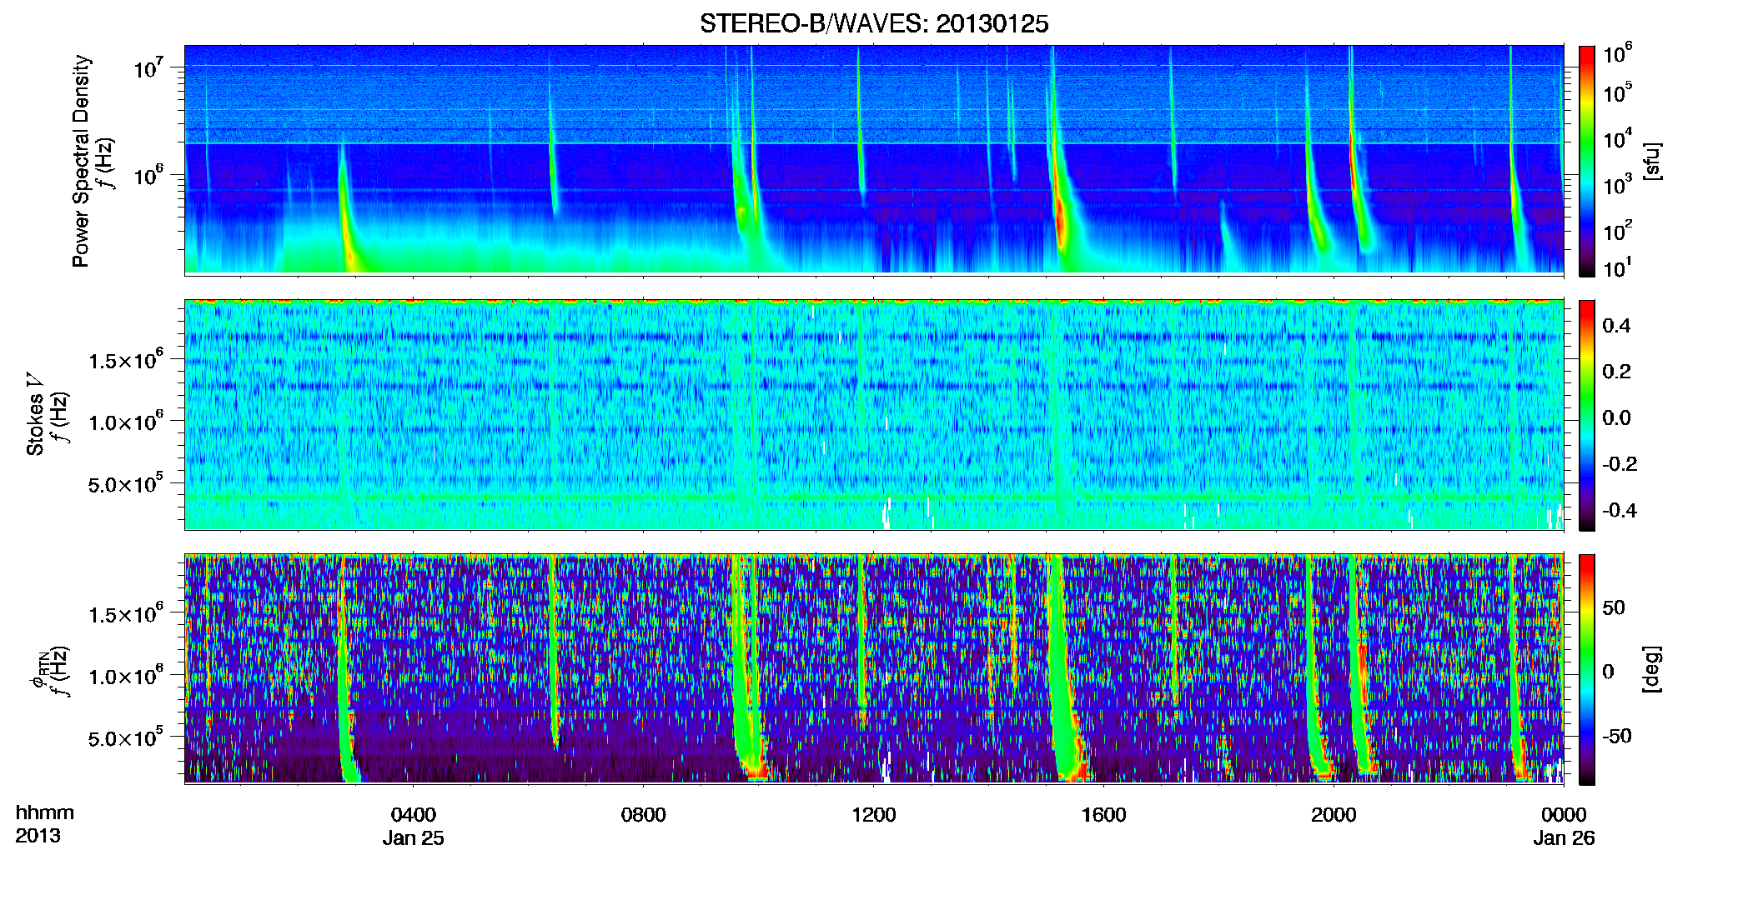This screenshot has width=1748, height=900.
Task: Click the 0800 time tick label
Action: pos(643,815)
